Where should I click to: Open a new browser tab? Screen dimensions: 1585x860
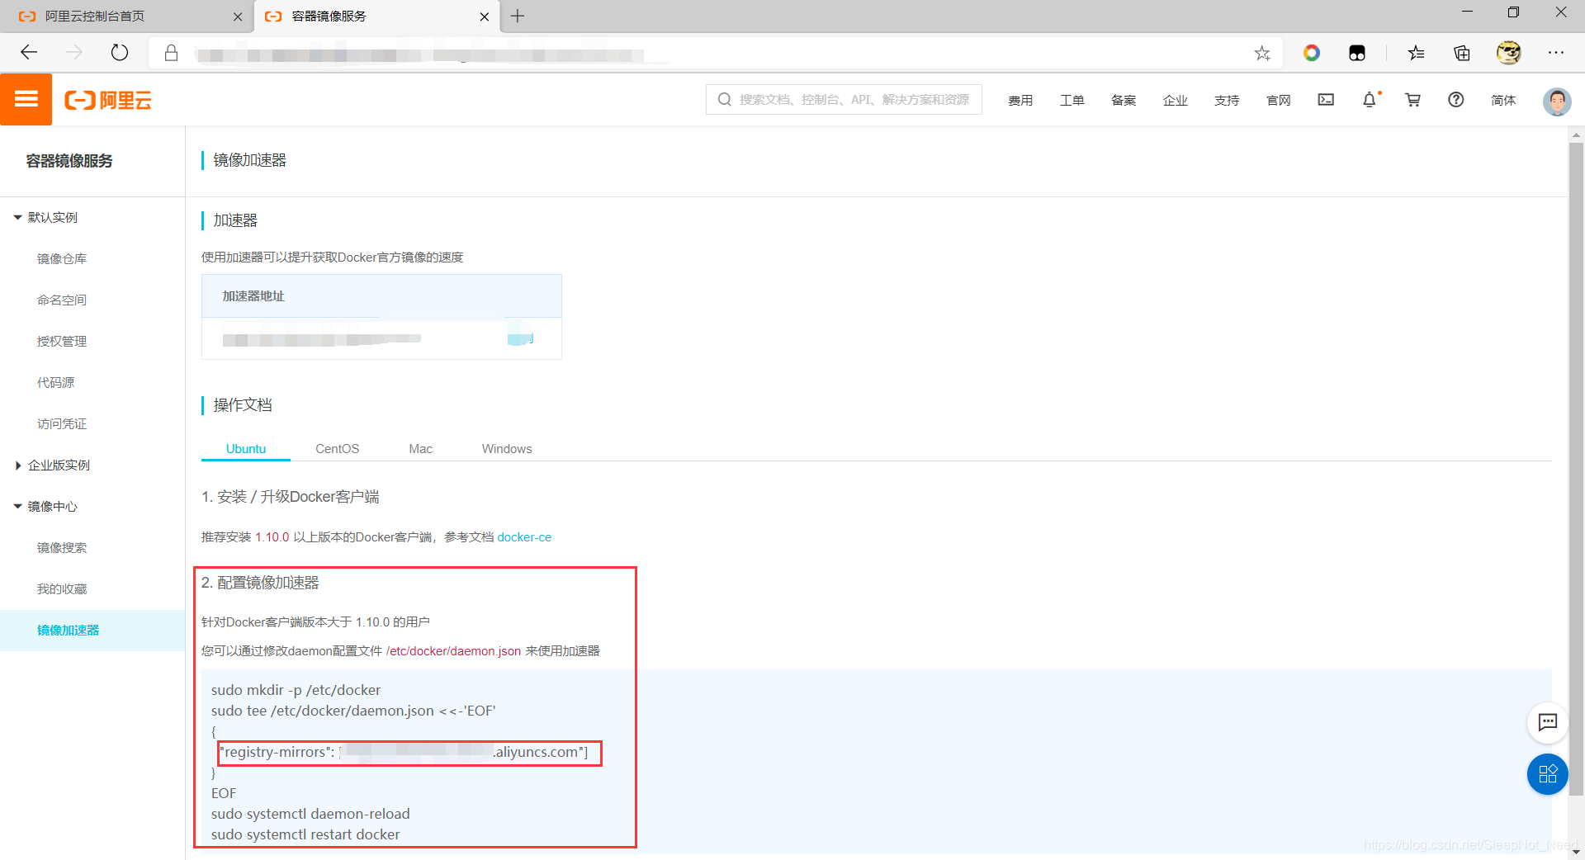click(518, 16)
